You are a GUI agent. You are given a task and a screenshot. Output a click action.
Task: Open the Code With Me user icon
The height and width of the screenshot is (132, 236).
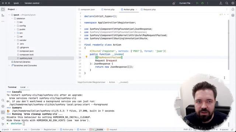[221, 3]
